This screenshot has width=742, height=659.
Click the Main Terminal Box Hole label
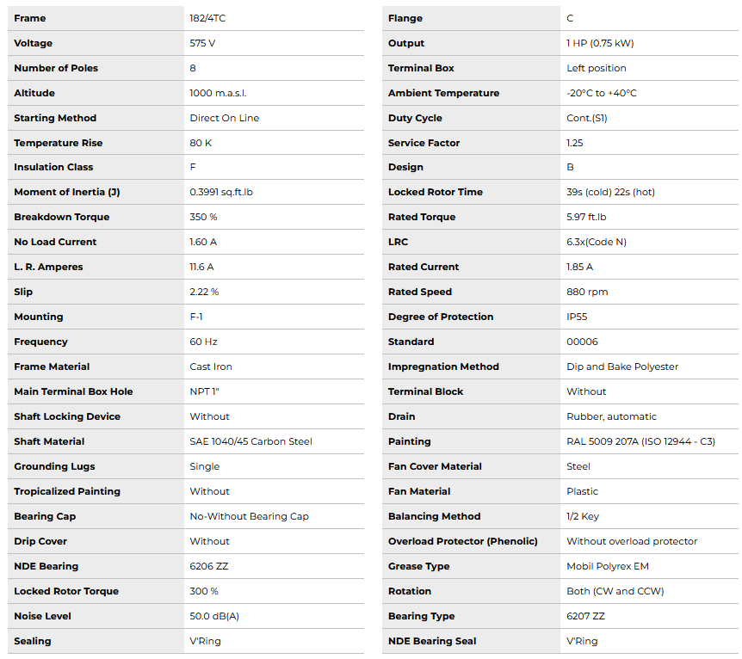pyautogui.click(x=73, y=391)
